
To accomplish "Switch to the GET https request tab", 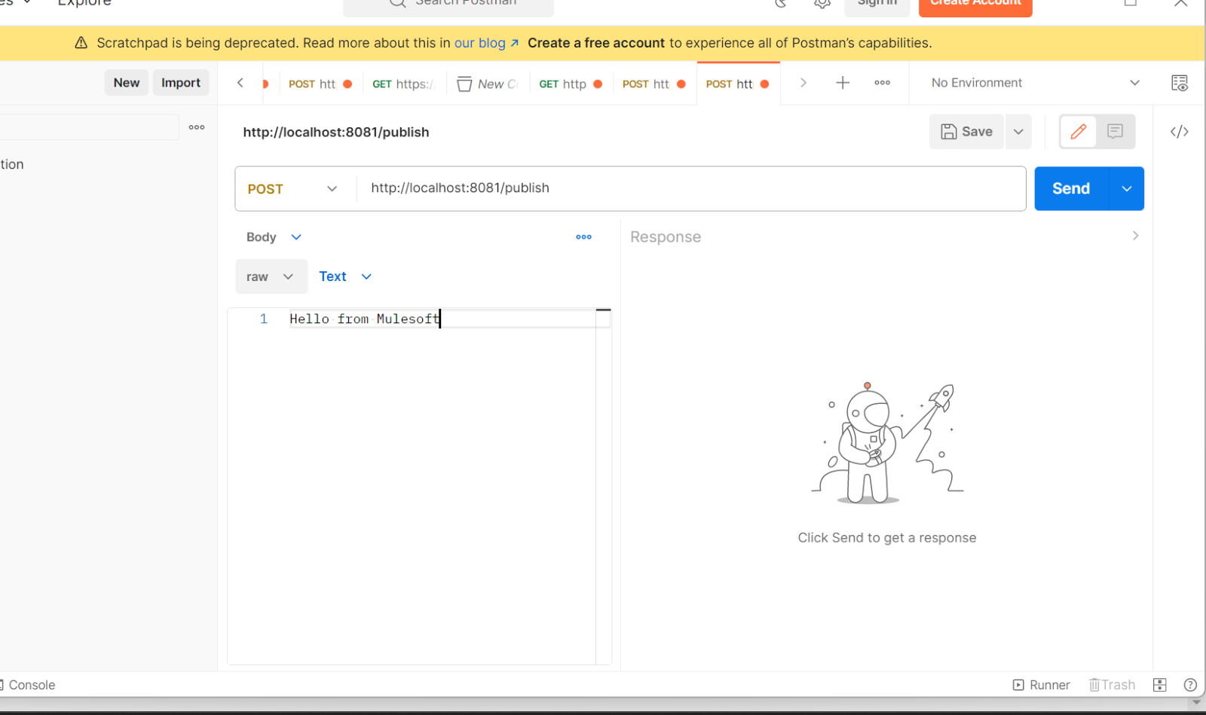I will coord(404,84).
